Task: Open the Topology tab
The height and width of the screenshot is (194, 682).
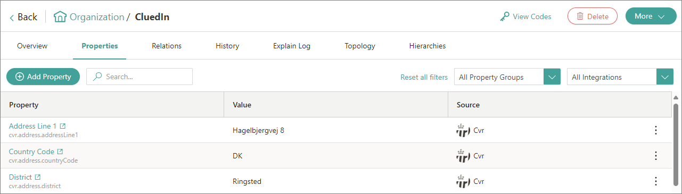Action: point(360,46)
